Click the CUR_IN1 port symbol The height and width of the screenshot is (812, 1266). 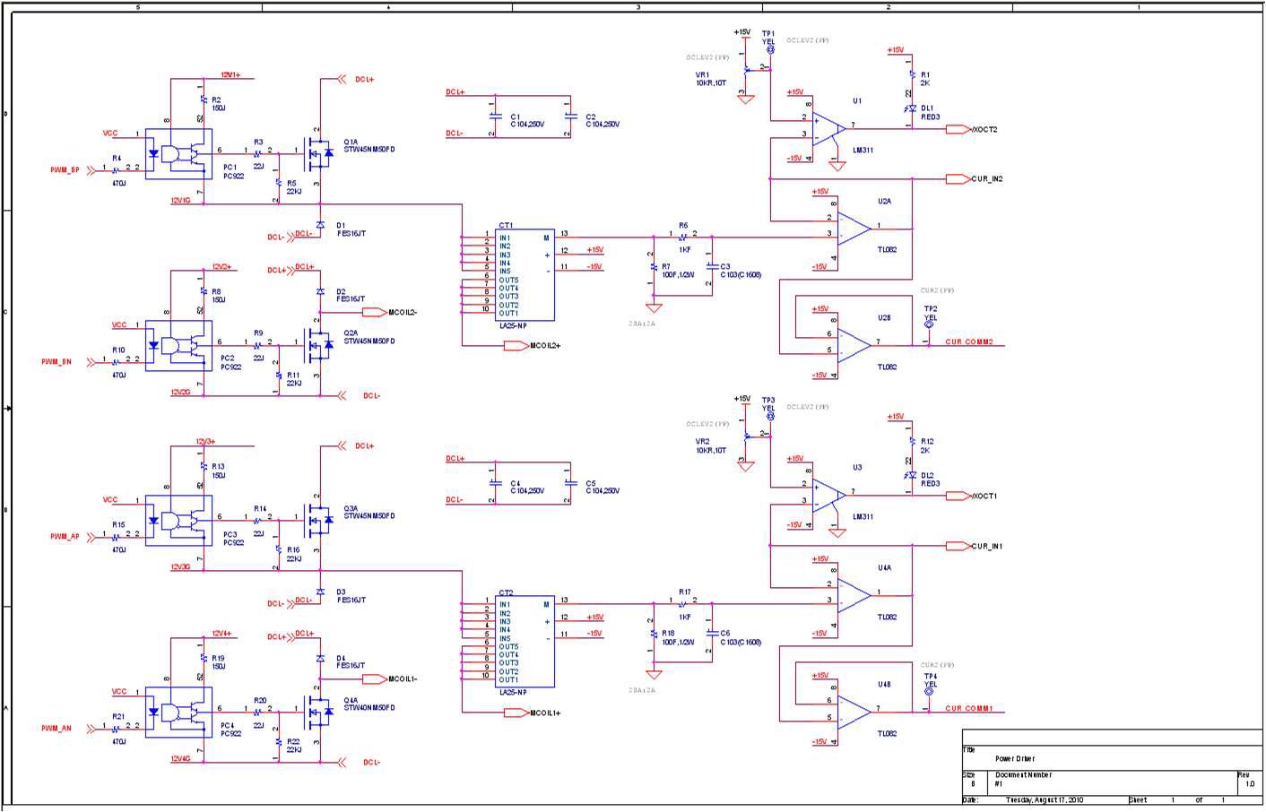[x=958, y=546]
